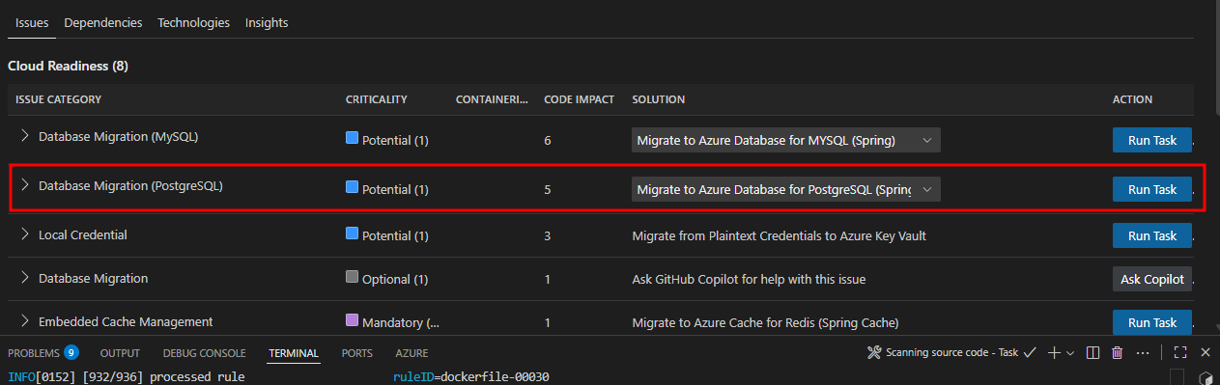1220x385 pixels.
Task: Run Task for Database Migration (PostgreSQL)
Action: point(1152,190)
